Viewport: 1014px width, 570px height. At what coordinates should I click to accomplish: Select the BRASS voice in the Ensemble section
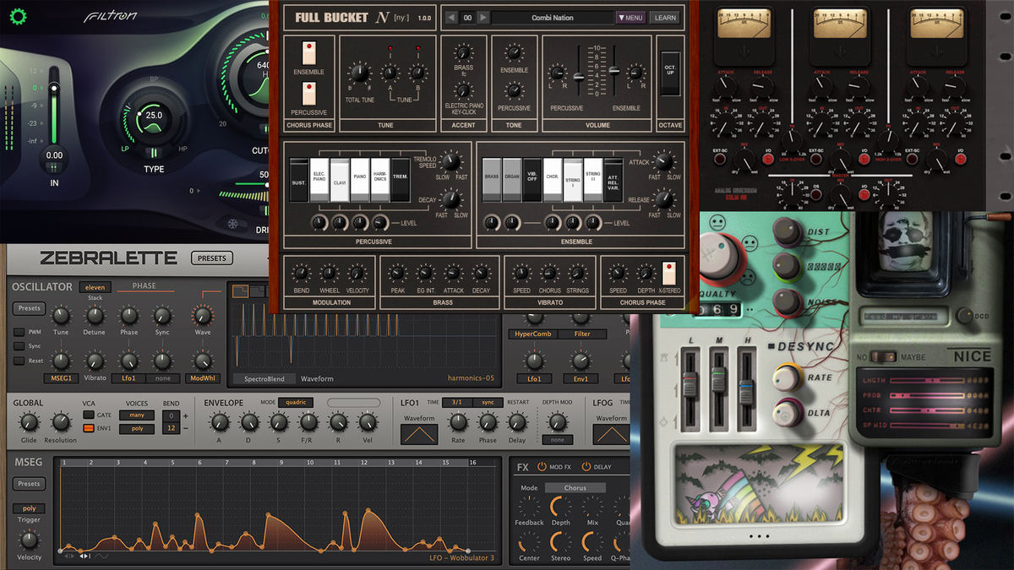coord(492,176)
